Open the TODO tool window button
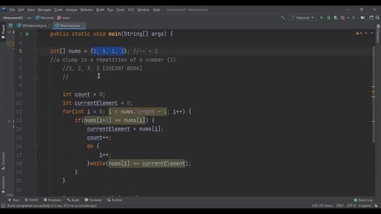This screenshot has height=214, width=381. [x=32, y=200]
